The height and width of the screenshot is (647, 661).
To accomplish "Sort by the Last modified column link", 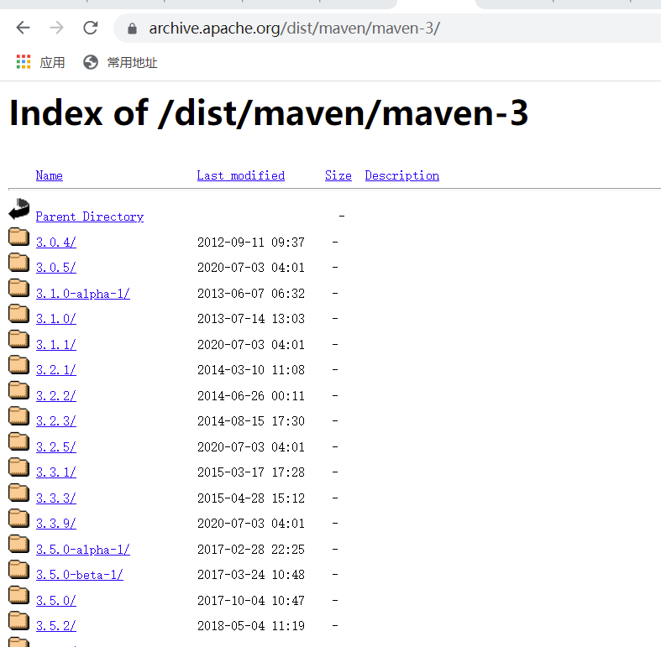I will [241, 175].
